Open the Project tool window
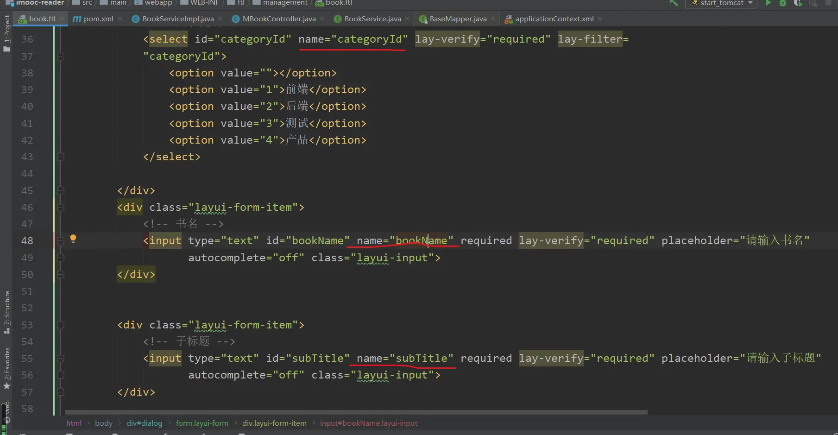The image size is (838, 435). [7, 33]
